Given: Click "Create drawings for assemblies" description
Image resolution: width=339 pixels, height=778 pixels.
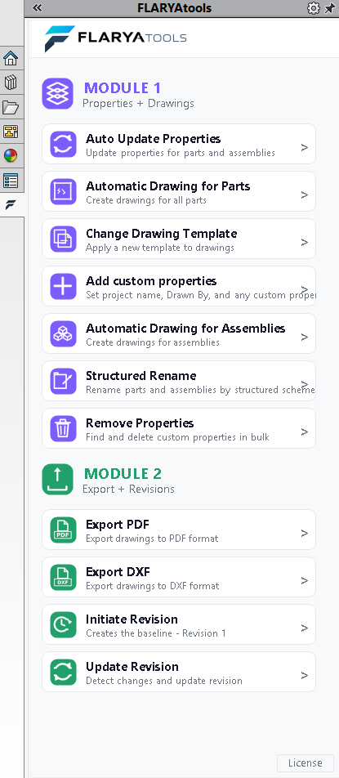Looking at the screenshot, I should pos(153,342).
